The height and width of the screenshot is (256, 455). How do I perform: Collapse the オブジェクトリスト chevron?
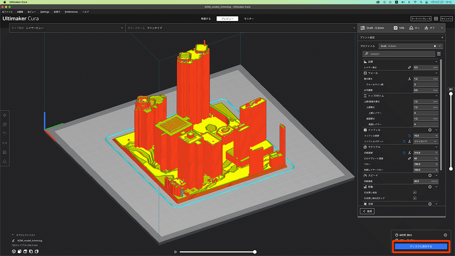(x=13, y=235)
